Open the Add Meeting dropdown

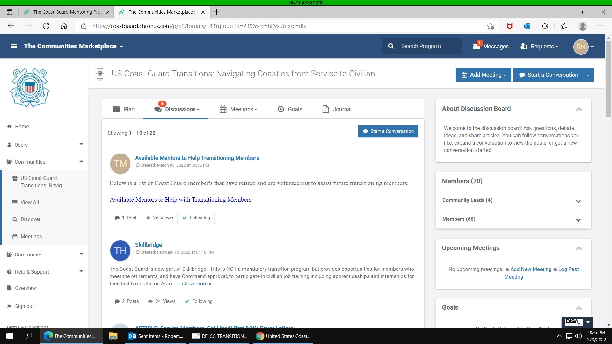483,75
